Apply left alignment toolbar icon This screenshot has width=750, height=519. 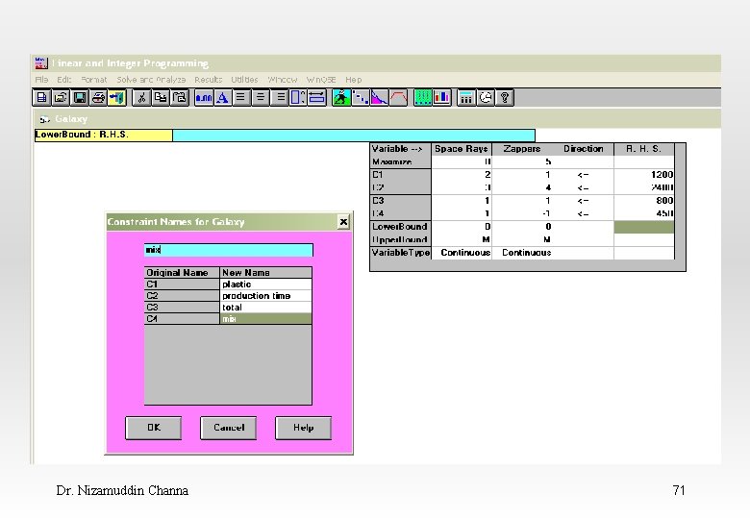click(241, 97)
